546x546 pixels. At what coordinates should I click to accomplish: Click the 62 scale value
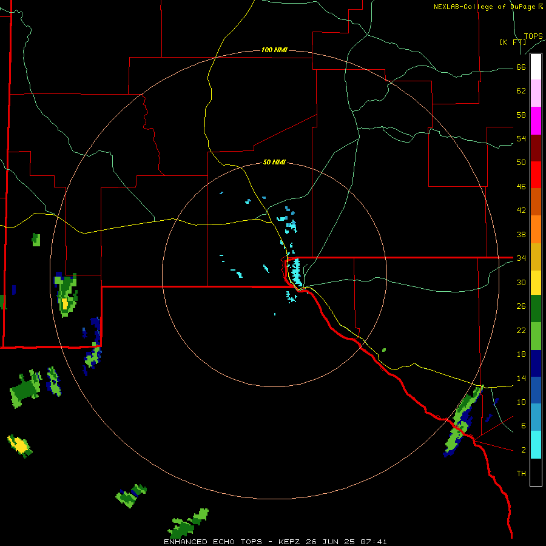pos(521,90)
